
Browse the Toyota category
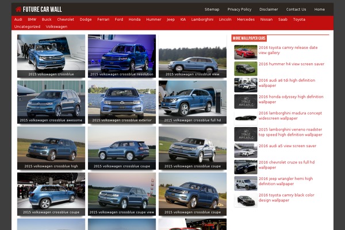point(299,20)
